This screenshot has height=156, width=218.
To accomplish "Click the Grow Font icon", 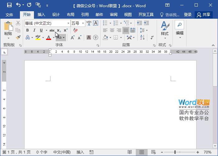I will tap(73, 37).
